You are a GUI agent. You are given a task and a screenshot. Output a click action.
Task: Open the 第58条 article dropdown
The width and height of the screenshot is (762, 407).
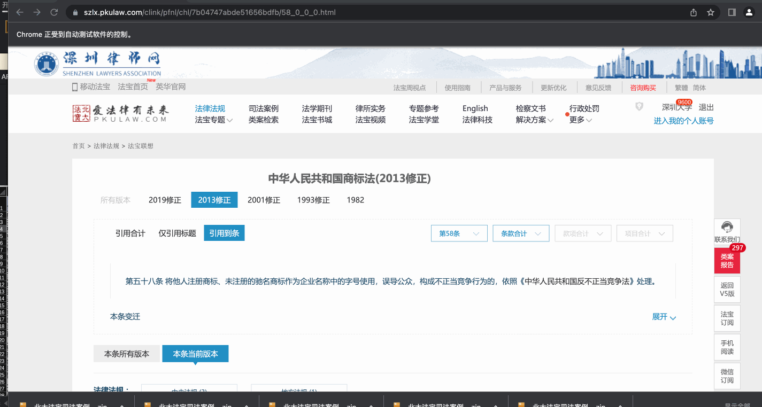pyautogui.click(x=459, y=233)
